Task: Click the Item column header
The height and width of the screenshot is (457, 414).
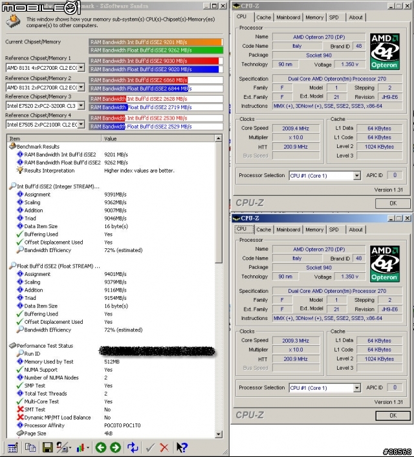Action: coord(54,139)
